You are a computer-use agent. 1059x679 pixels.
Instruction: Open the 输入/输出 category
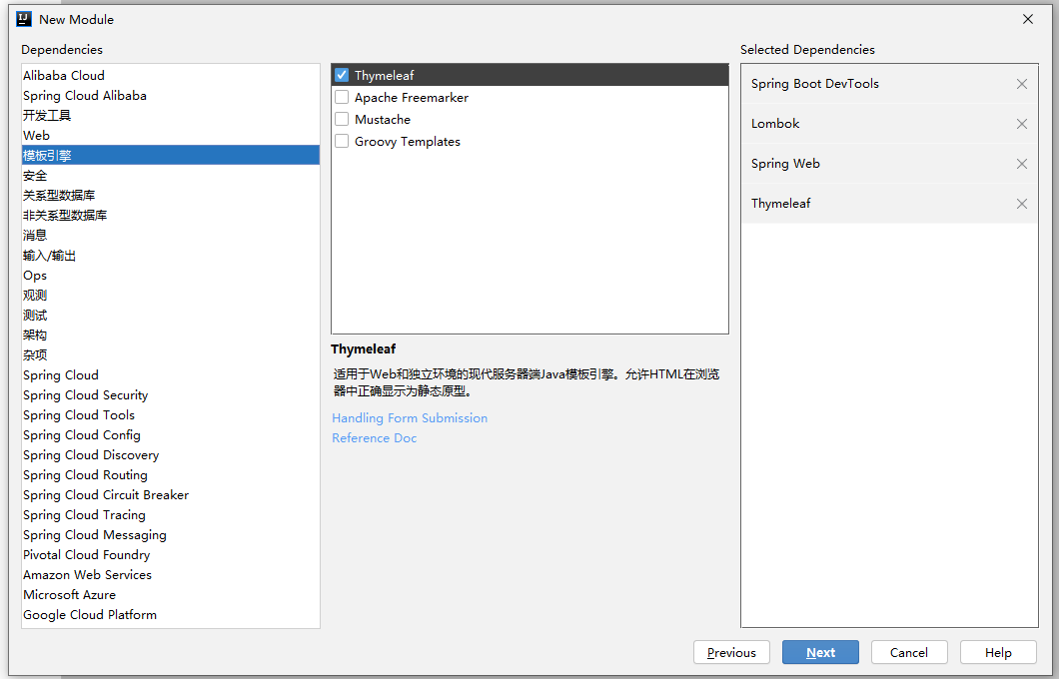171,256
